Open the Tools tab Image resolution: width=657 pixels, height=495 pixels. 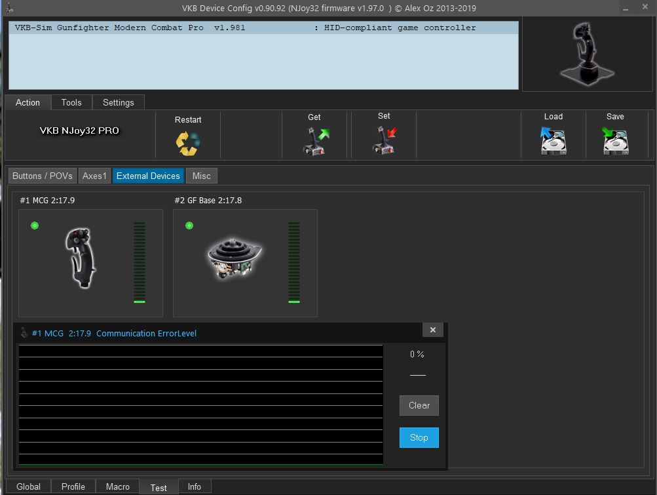click(x=71, y=102)
